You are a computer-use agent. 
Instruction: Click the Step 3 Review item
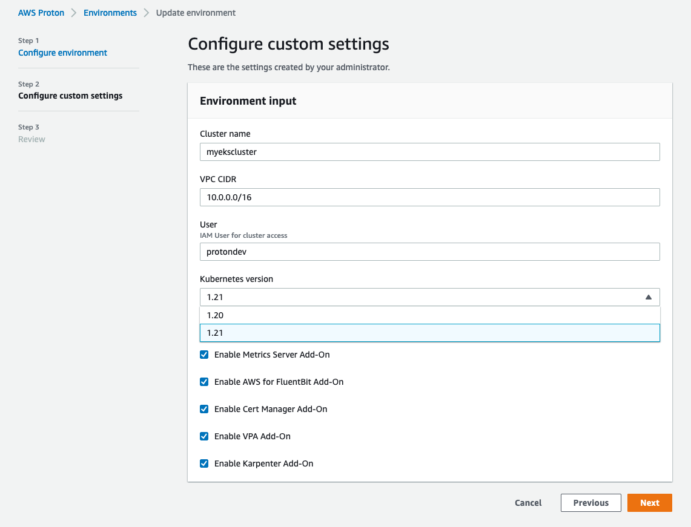click(31, 139)
